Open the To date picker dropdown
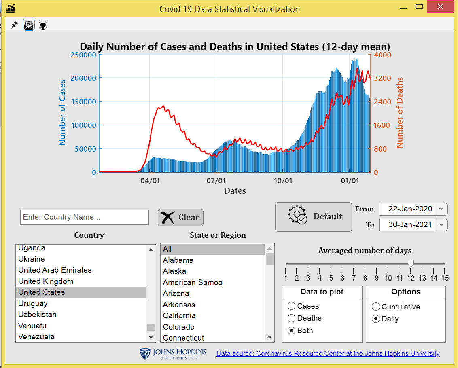 click(x=442, y=224)
